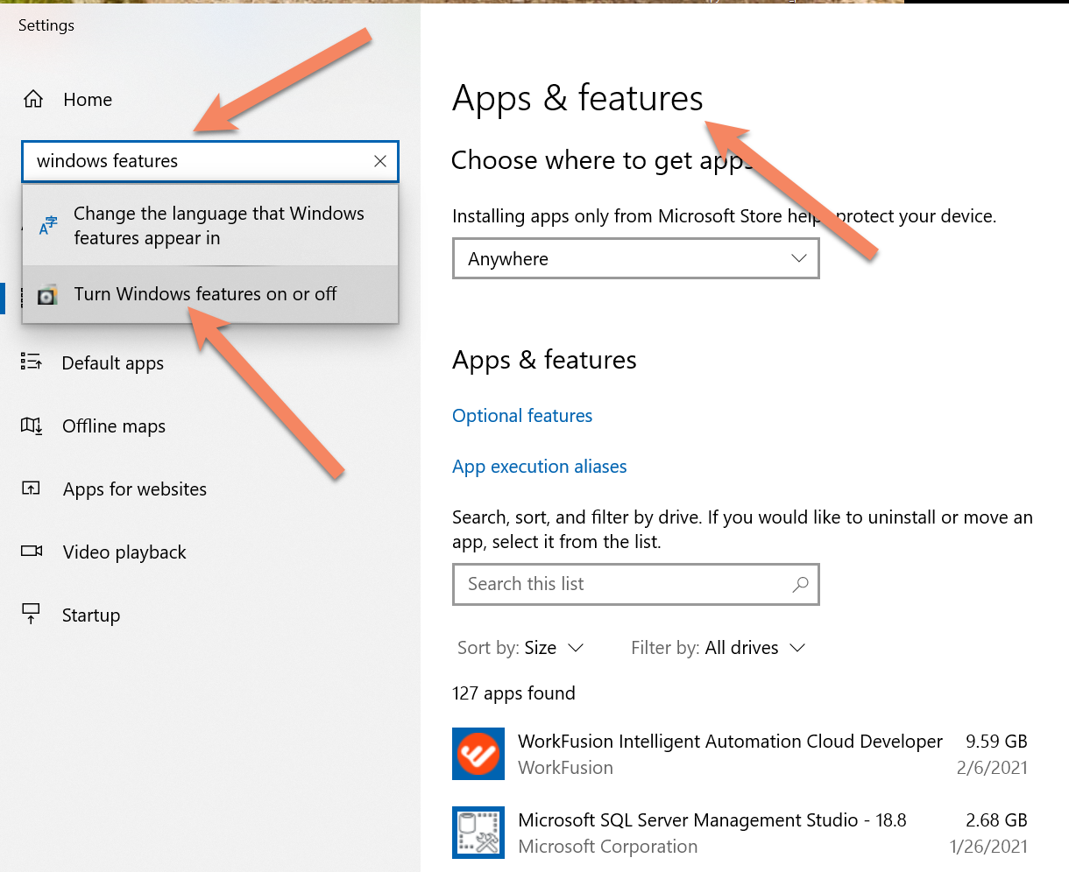Click the SQL Server Management Studio icon

478,833
